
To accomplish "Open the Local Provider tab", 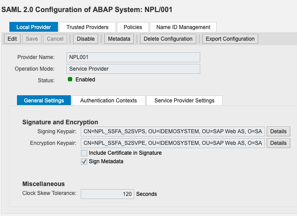I will 33,27.
